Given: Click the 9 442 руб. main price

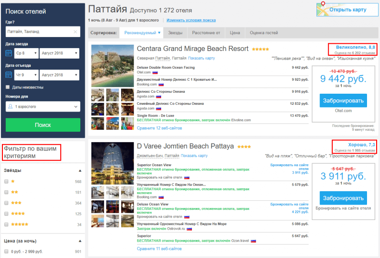Looking at the screenshot, I should coord(343,79).
